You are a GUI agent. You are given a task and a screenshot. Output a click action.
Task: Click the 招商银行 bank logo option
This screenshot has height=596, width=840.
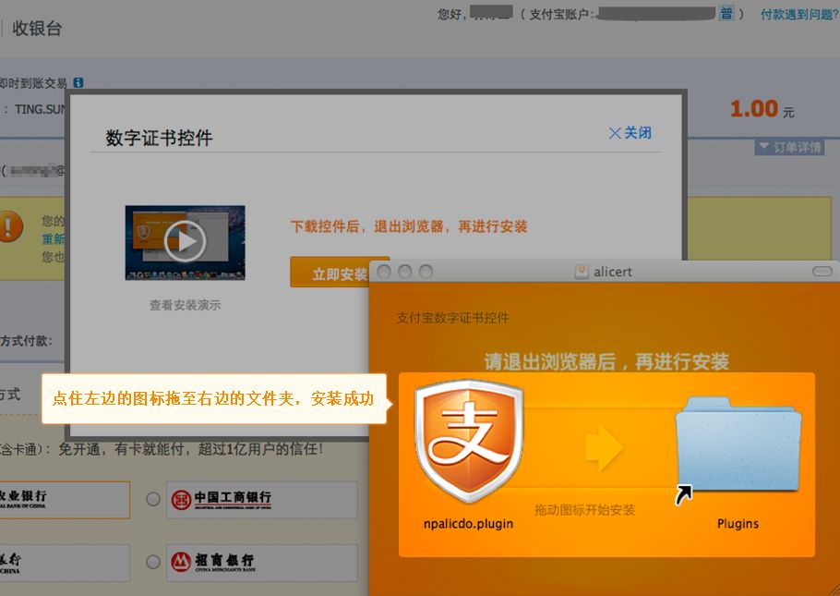point(262,563)
